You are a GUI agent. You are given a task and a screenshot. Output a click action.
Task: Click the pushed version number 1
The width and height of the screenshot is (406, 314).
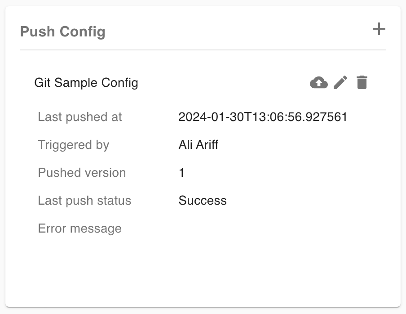click(x=181, y=173)
